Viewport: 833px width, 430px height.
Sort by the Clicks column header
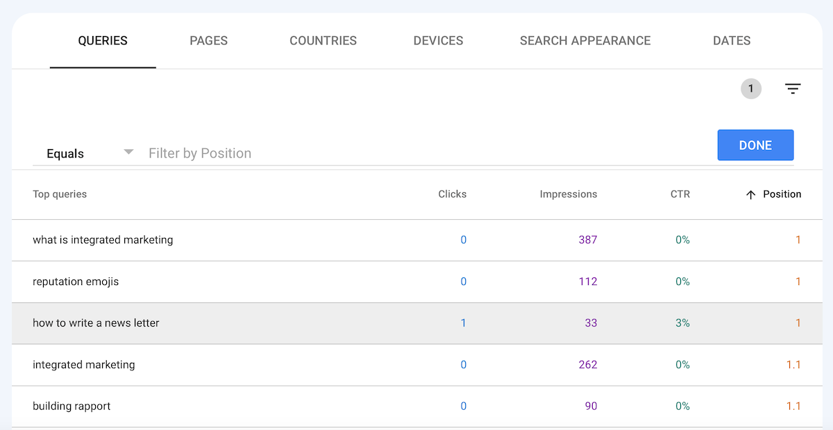pos(453,194)
